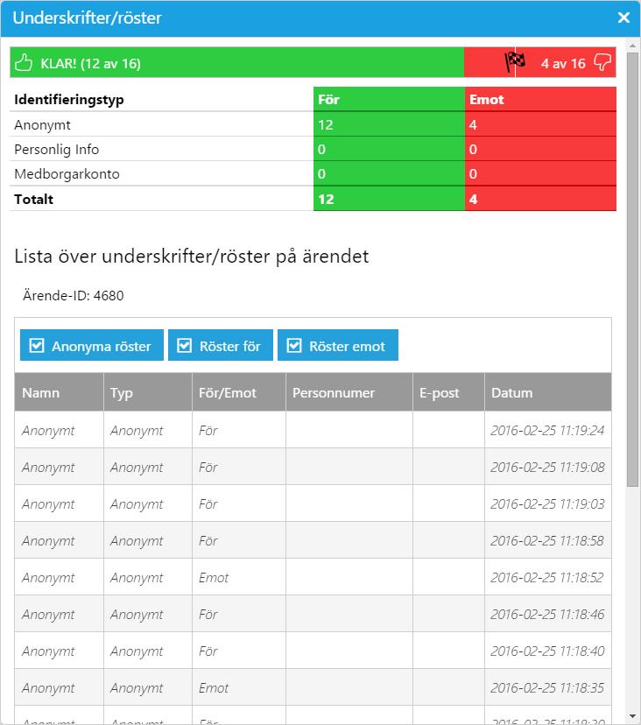Click the red Totalt value 4
This screenshot has width=641, height=725.
(473, 200)
